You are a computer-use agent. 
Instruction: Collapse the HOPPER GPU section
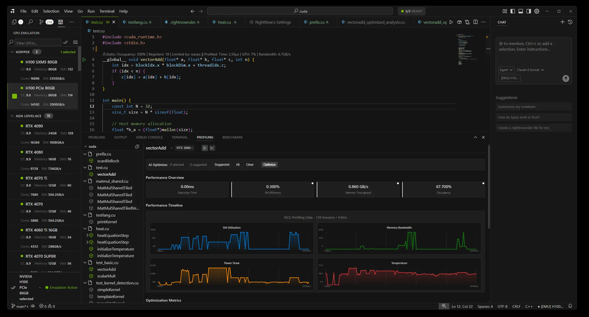point(12,52)
